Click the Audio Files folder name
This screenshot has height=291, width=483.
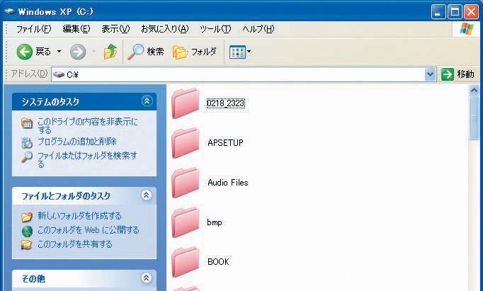click(x=228, y=183)
